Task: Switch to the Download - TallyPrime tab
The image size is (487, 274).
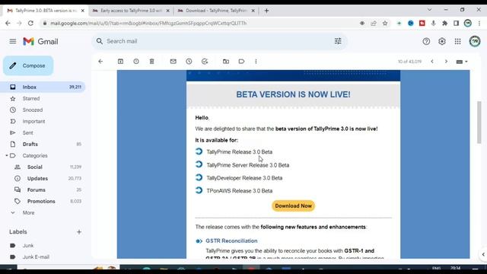Action: pyautogui.click(x=216, y=11)
